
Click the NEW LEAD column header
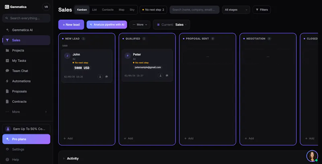coord(72,39)
